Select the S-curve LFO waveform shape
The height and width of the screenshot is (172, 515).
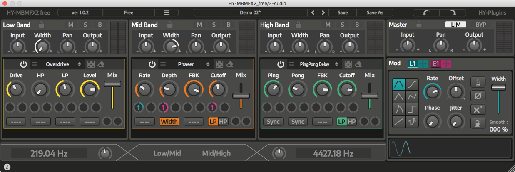tap(412, 84)
